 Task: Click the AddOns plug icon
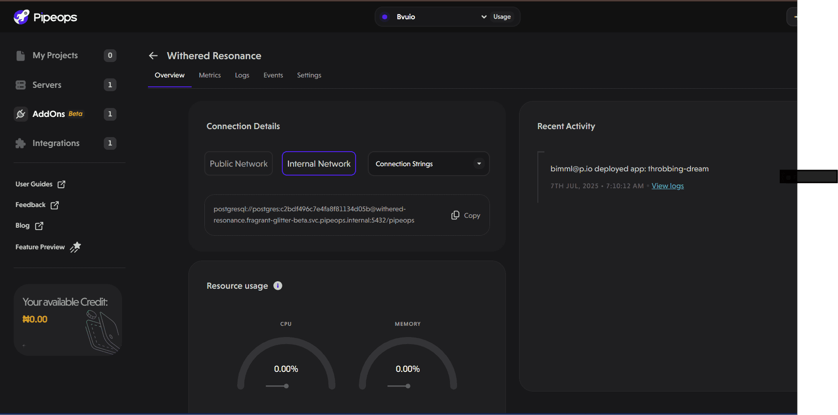21,114
